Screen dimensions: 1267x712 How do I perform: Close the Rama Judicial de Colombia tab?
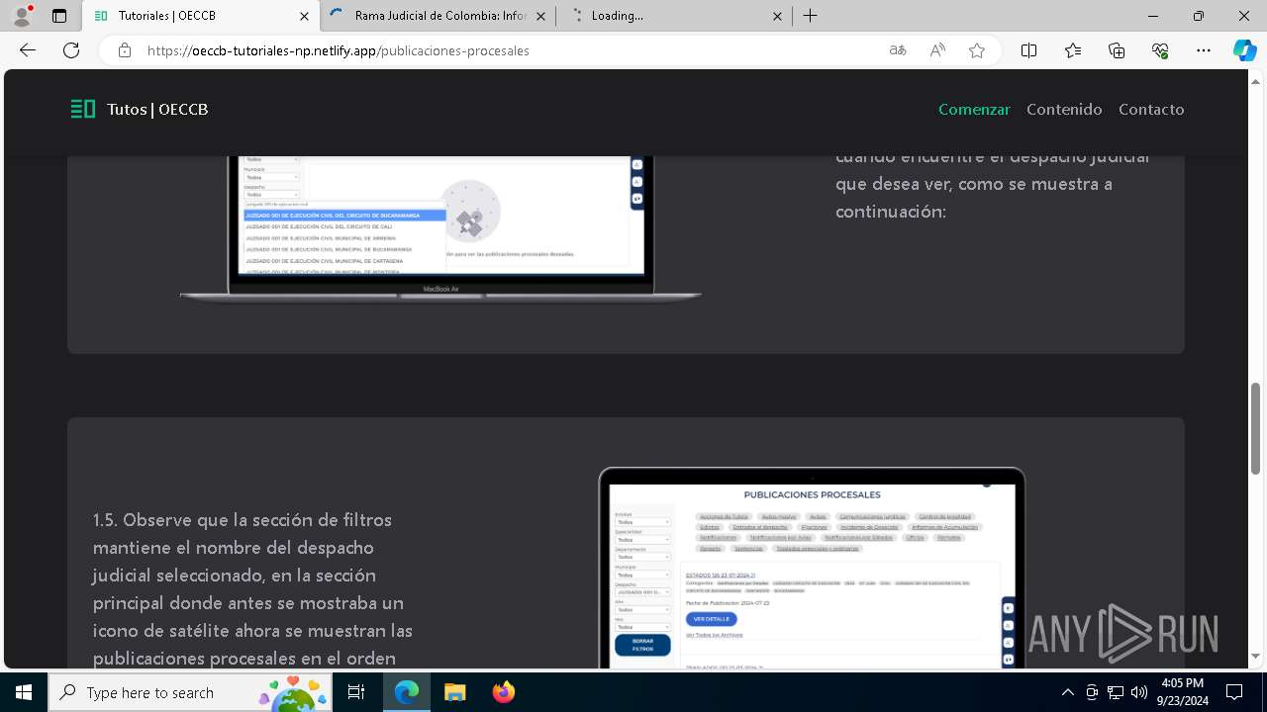coord(538,16)
